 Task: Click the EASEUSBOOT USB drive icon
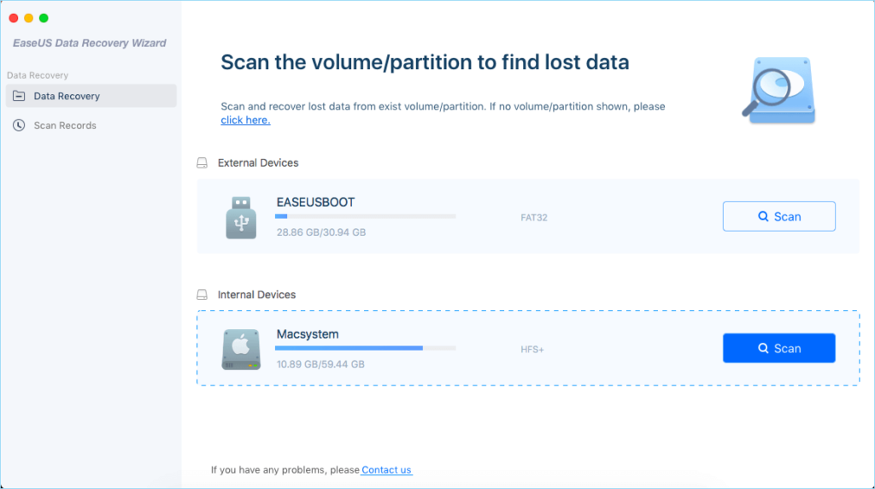(241, 217)
